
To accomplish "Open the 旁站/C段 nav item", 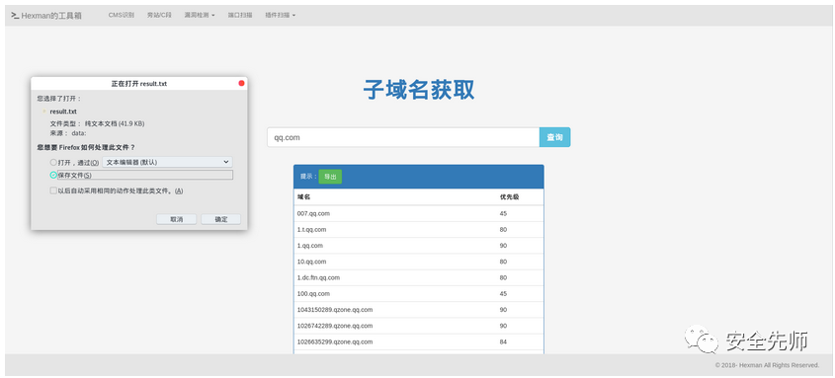I will [x=159, y=16].
